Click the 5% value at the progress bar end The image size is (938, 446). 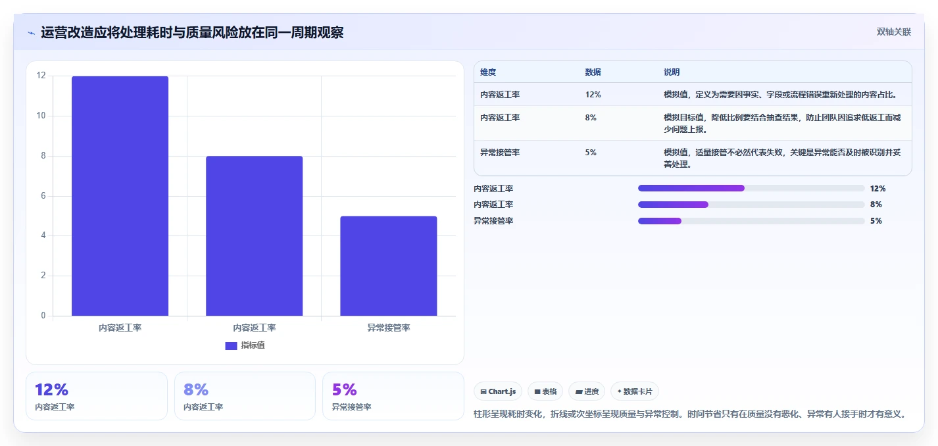pyautogui.click(x=876, y=221)
